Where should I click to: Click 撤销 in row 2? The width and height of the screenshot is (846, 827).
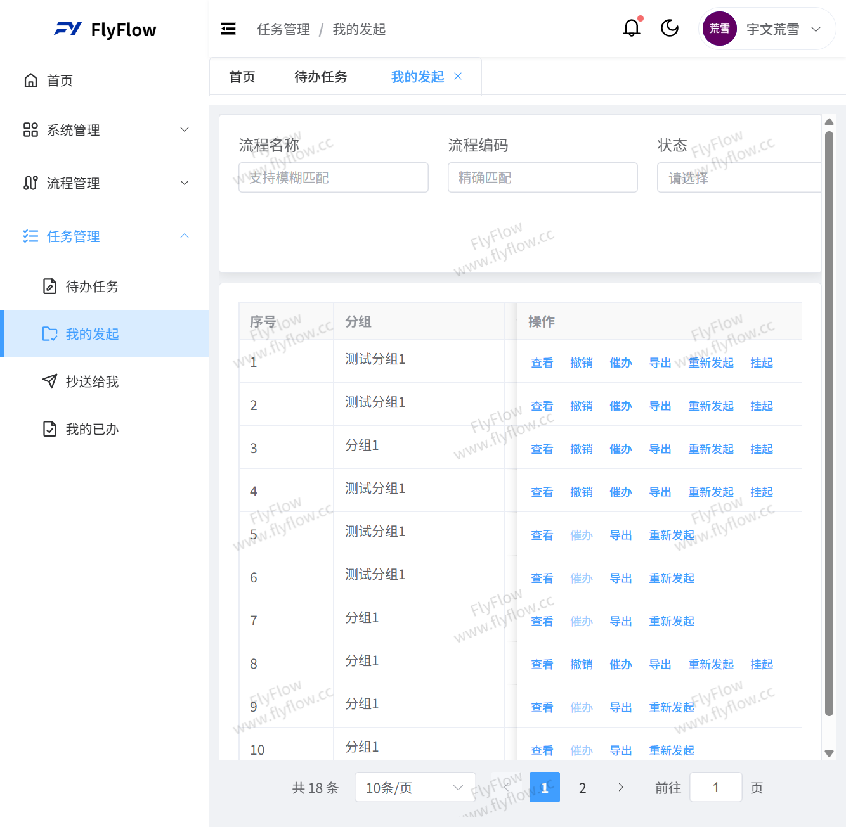tap(582, 406)
